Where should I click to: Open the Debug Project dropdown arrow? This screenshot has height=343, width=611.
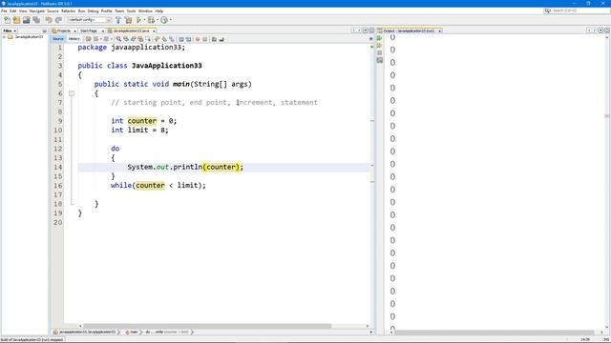pos(157,20)
